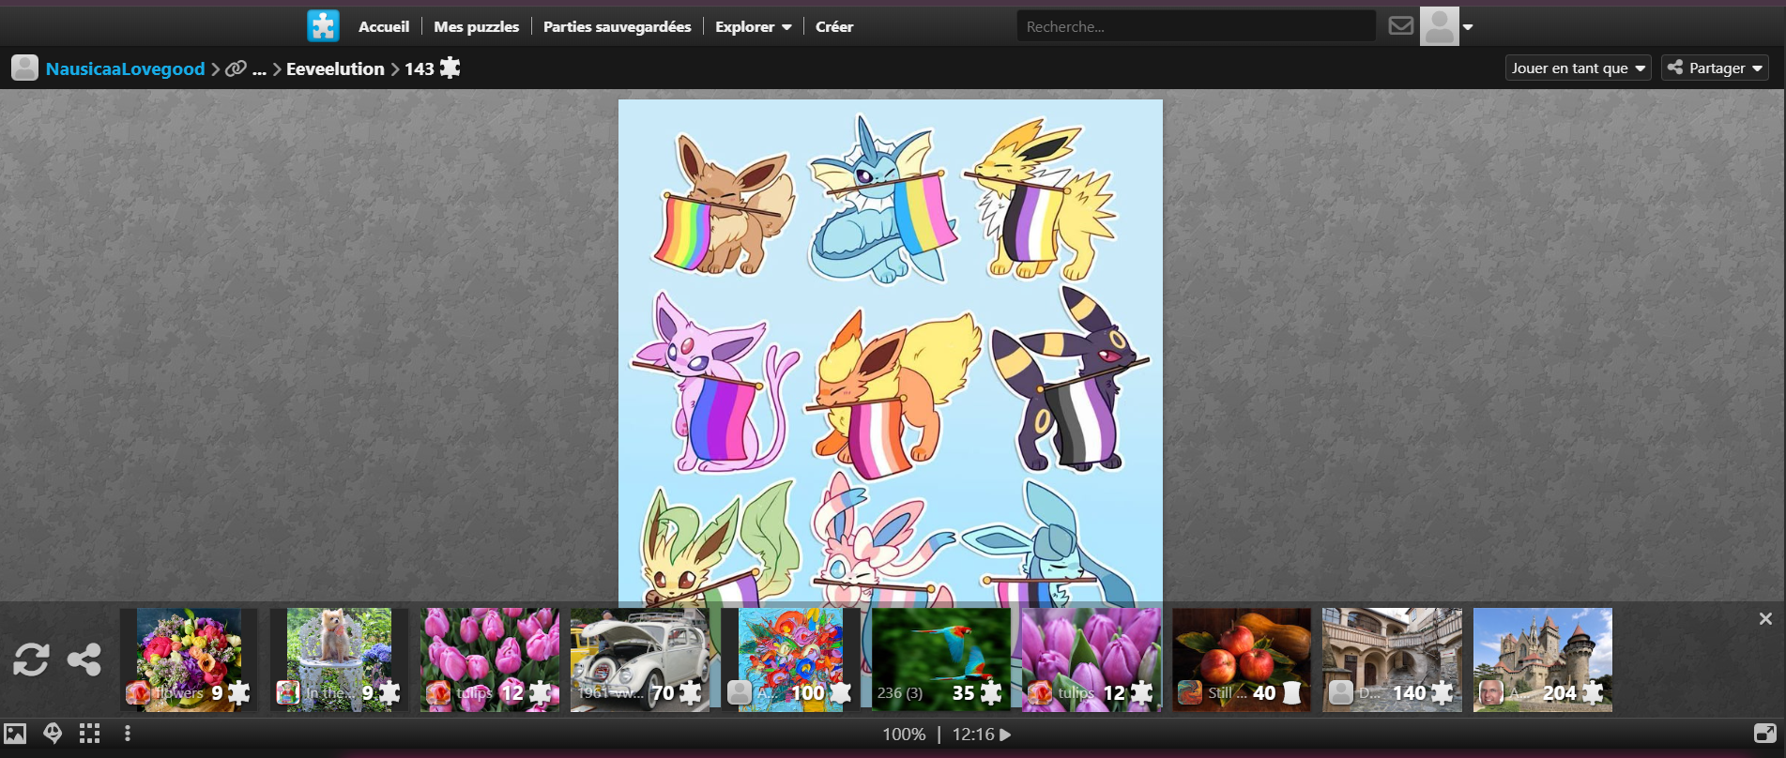Screen dimensions: 1786x758
Task: Click the ellipsis breadcrumb item
Action: point(260,68)
